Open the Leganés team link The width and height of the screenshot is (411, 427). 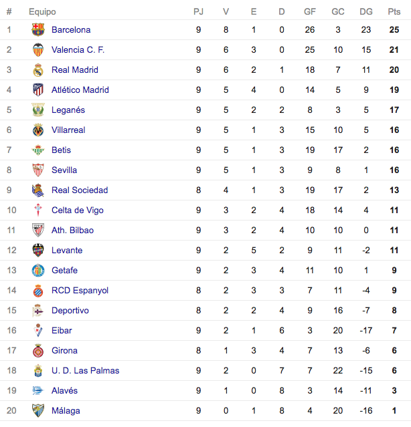pyautogui.click(x=68, y=110)
